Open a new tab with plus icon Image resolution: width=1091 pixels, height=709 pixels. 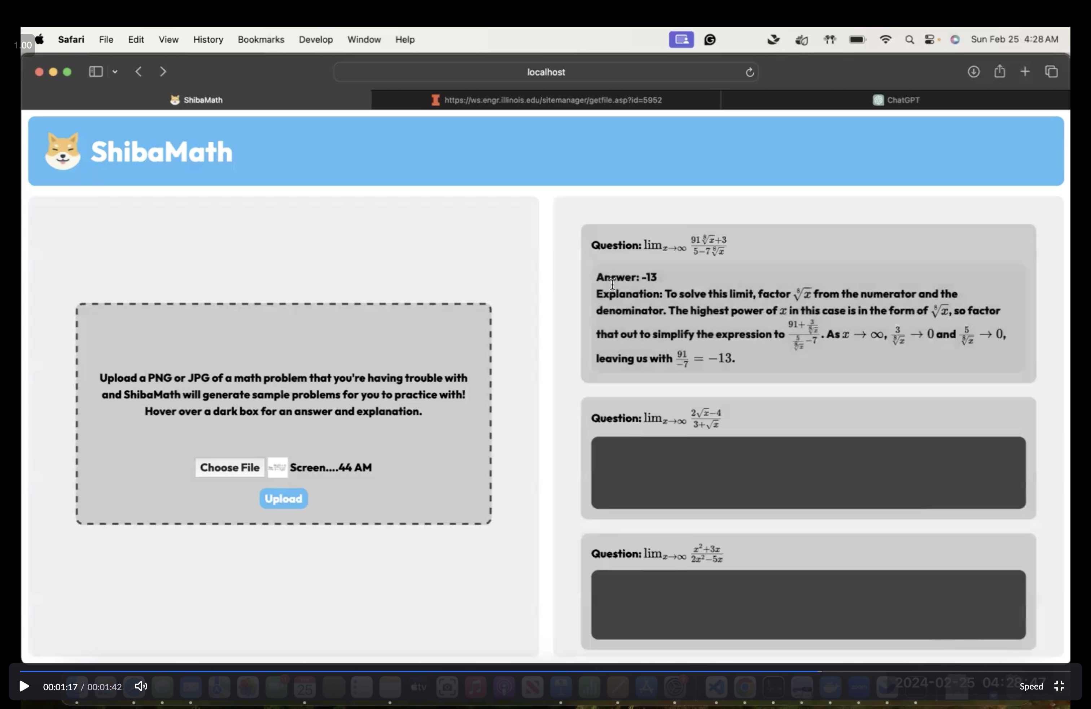tap(1025, 71)
